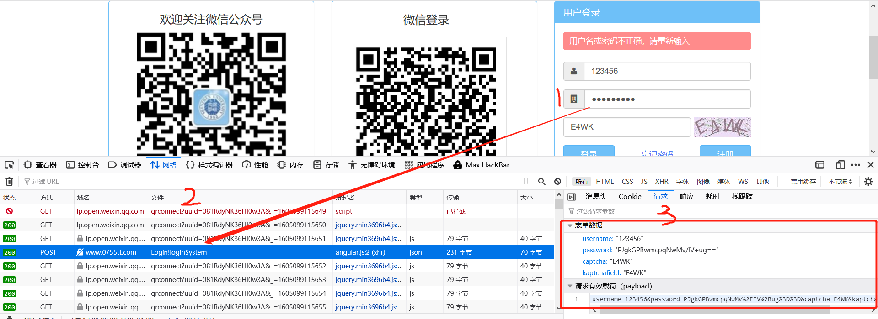Click the 注册 register button

point(725,151)
